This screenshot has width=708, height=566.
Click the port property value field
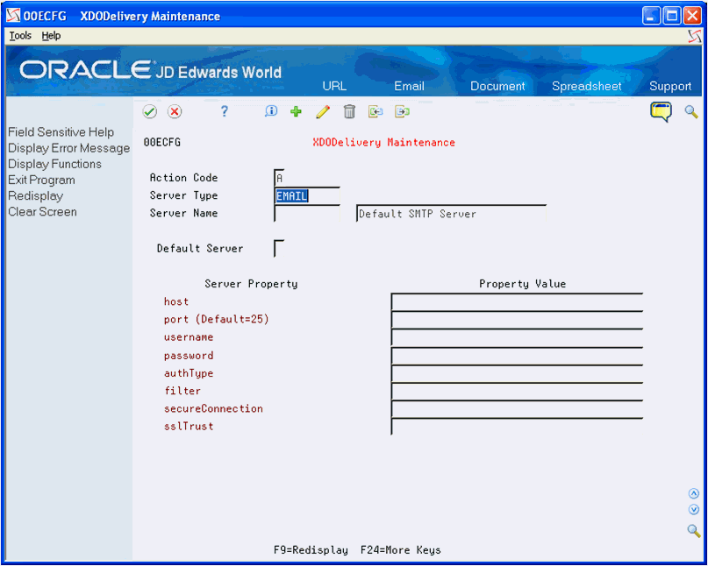pyautogui.click(x=517, y=319)
